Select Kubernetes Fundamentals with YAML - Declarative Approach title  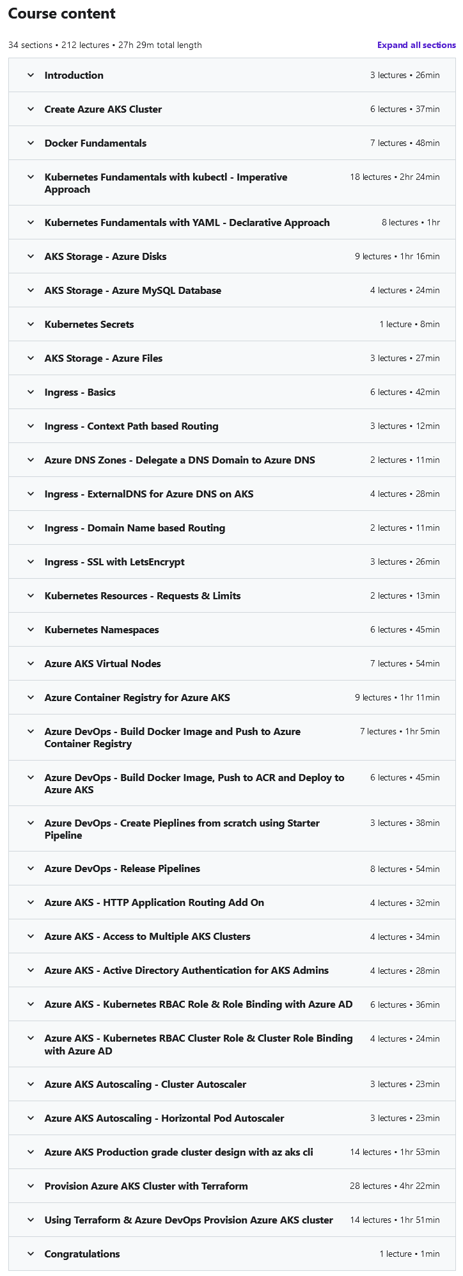(187, 222)
